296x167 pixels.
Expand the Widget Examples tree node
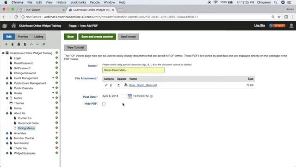[x=7, y=153]
